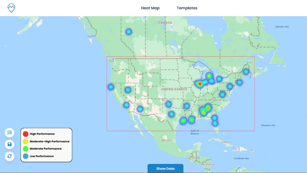Click the numbered list legend icon
The width and height of the screenshot is (307, 173).
coord(9,133)
